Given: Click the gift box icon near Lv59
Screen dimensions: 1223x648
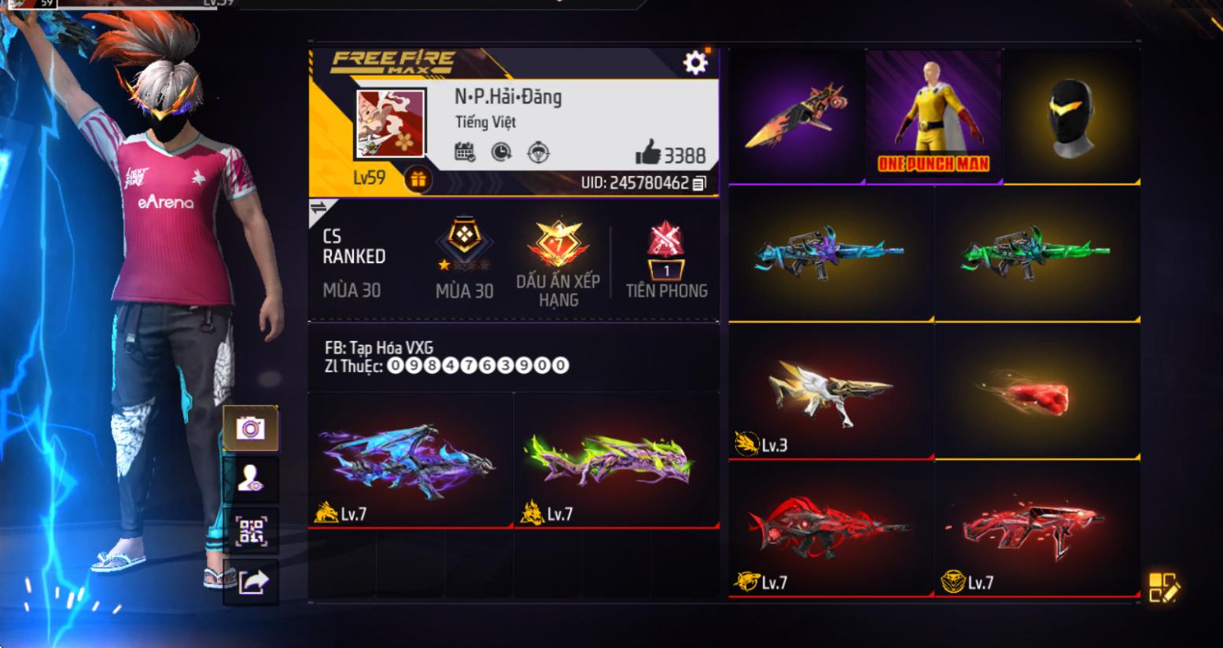Looking at the screenshot, I should pyautogui.click(x=418, y=180).
